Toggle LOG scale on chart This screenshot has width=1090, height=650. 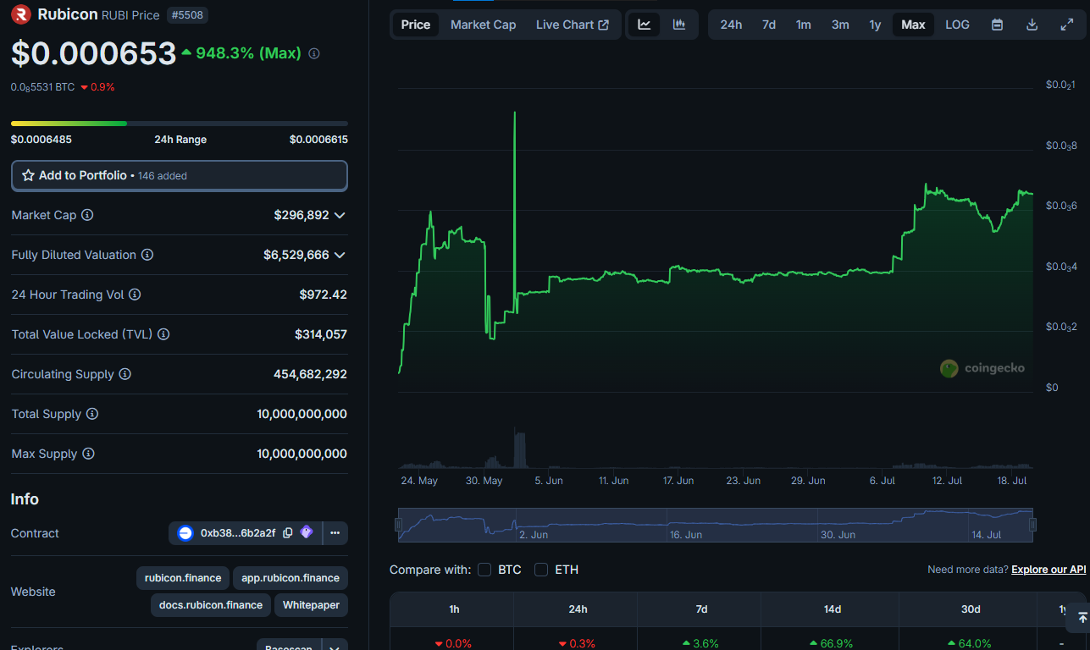(x=957, y=25)
